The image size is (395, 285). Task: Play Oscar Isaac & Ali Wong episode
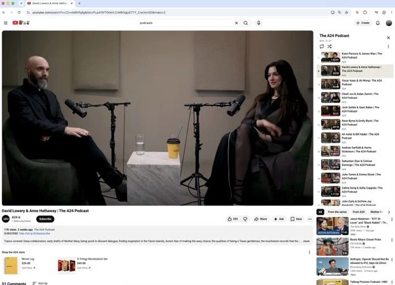pyautogui.click(x=355, y=84)
